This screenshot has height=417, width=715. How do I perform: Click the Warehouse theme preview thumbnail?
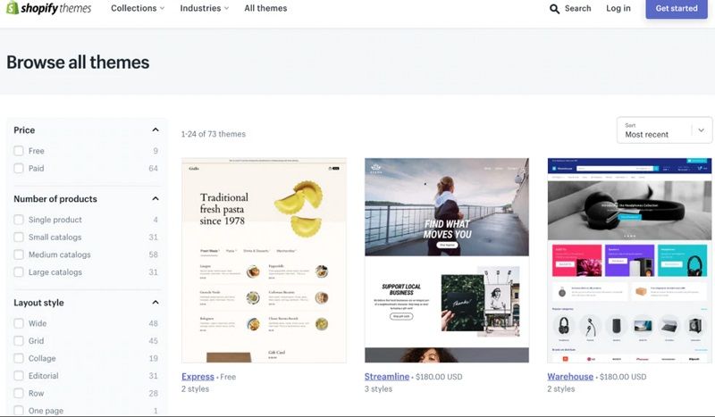click(630, 260)
